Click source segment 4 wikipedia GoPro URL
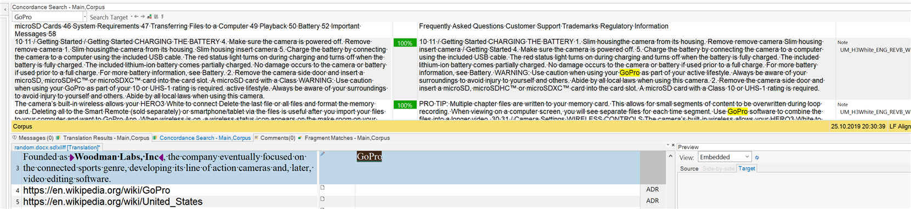This screenshot has height=209, width=911. coord(97,190)
